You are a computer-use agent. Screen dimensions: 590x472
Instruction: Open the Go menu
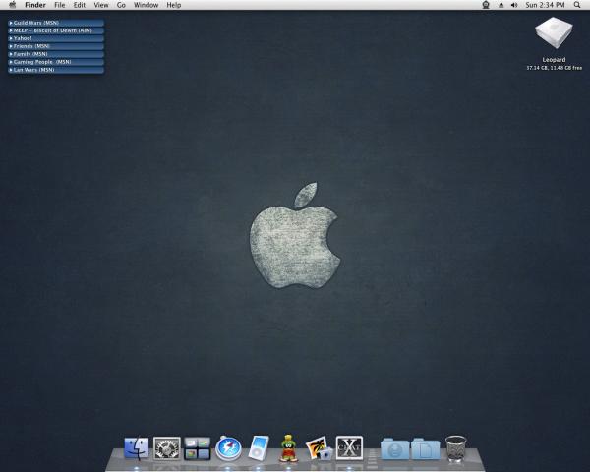pos(121,5)
